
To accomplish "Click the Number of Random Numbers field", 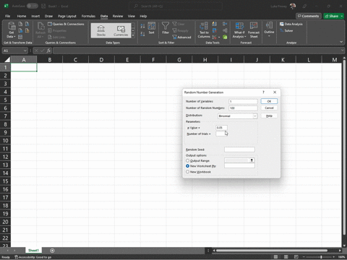I will [243, 108].
